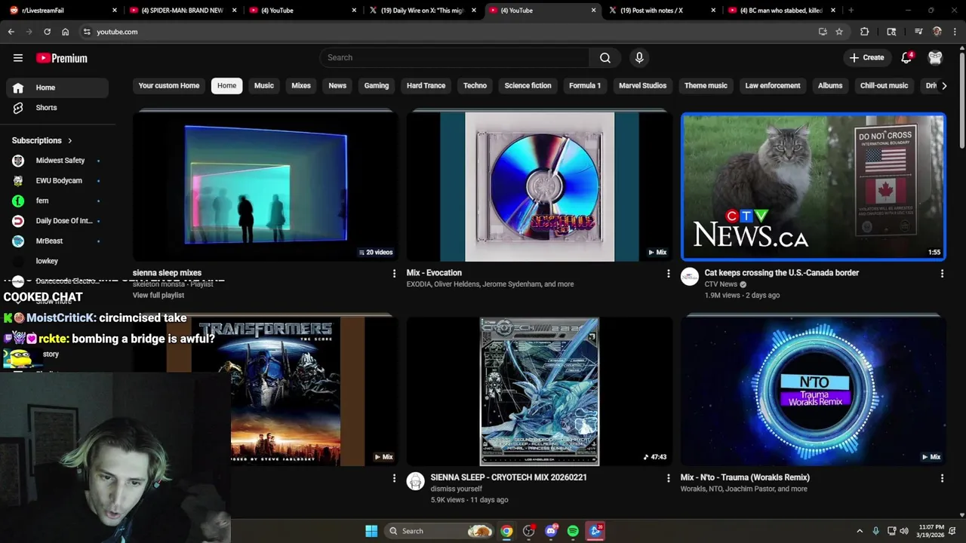Select the Your custom Home chip
This screenshot has height=543, width=966.
[169, 86]
